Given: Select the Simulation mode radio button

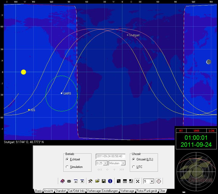Looking at the screenshot, I should coord(67,167).
